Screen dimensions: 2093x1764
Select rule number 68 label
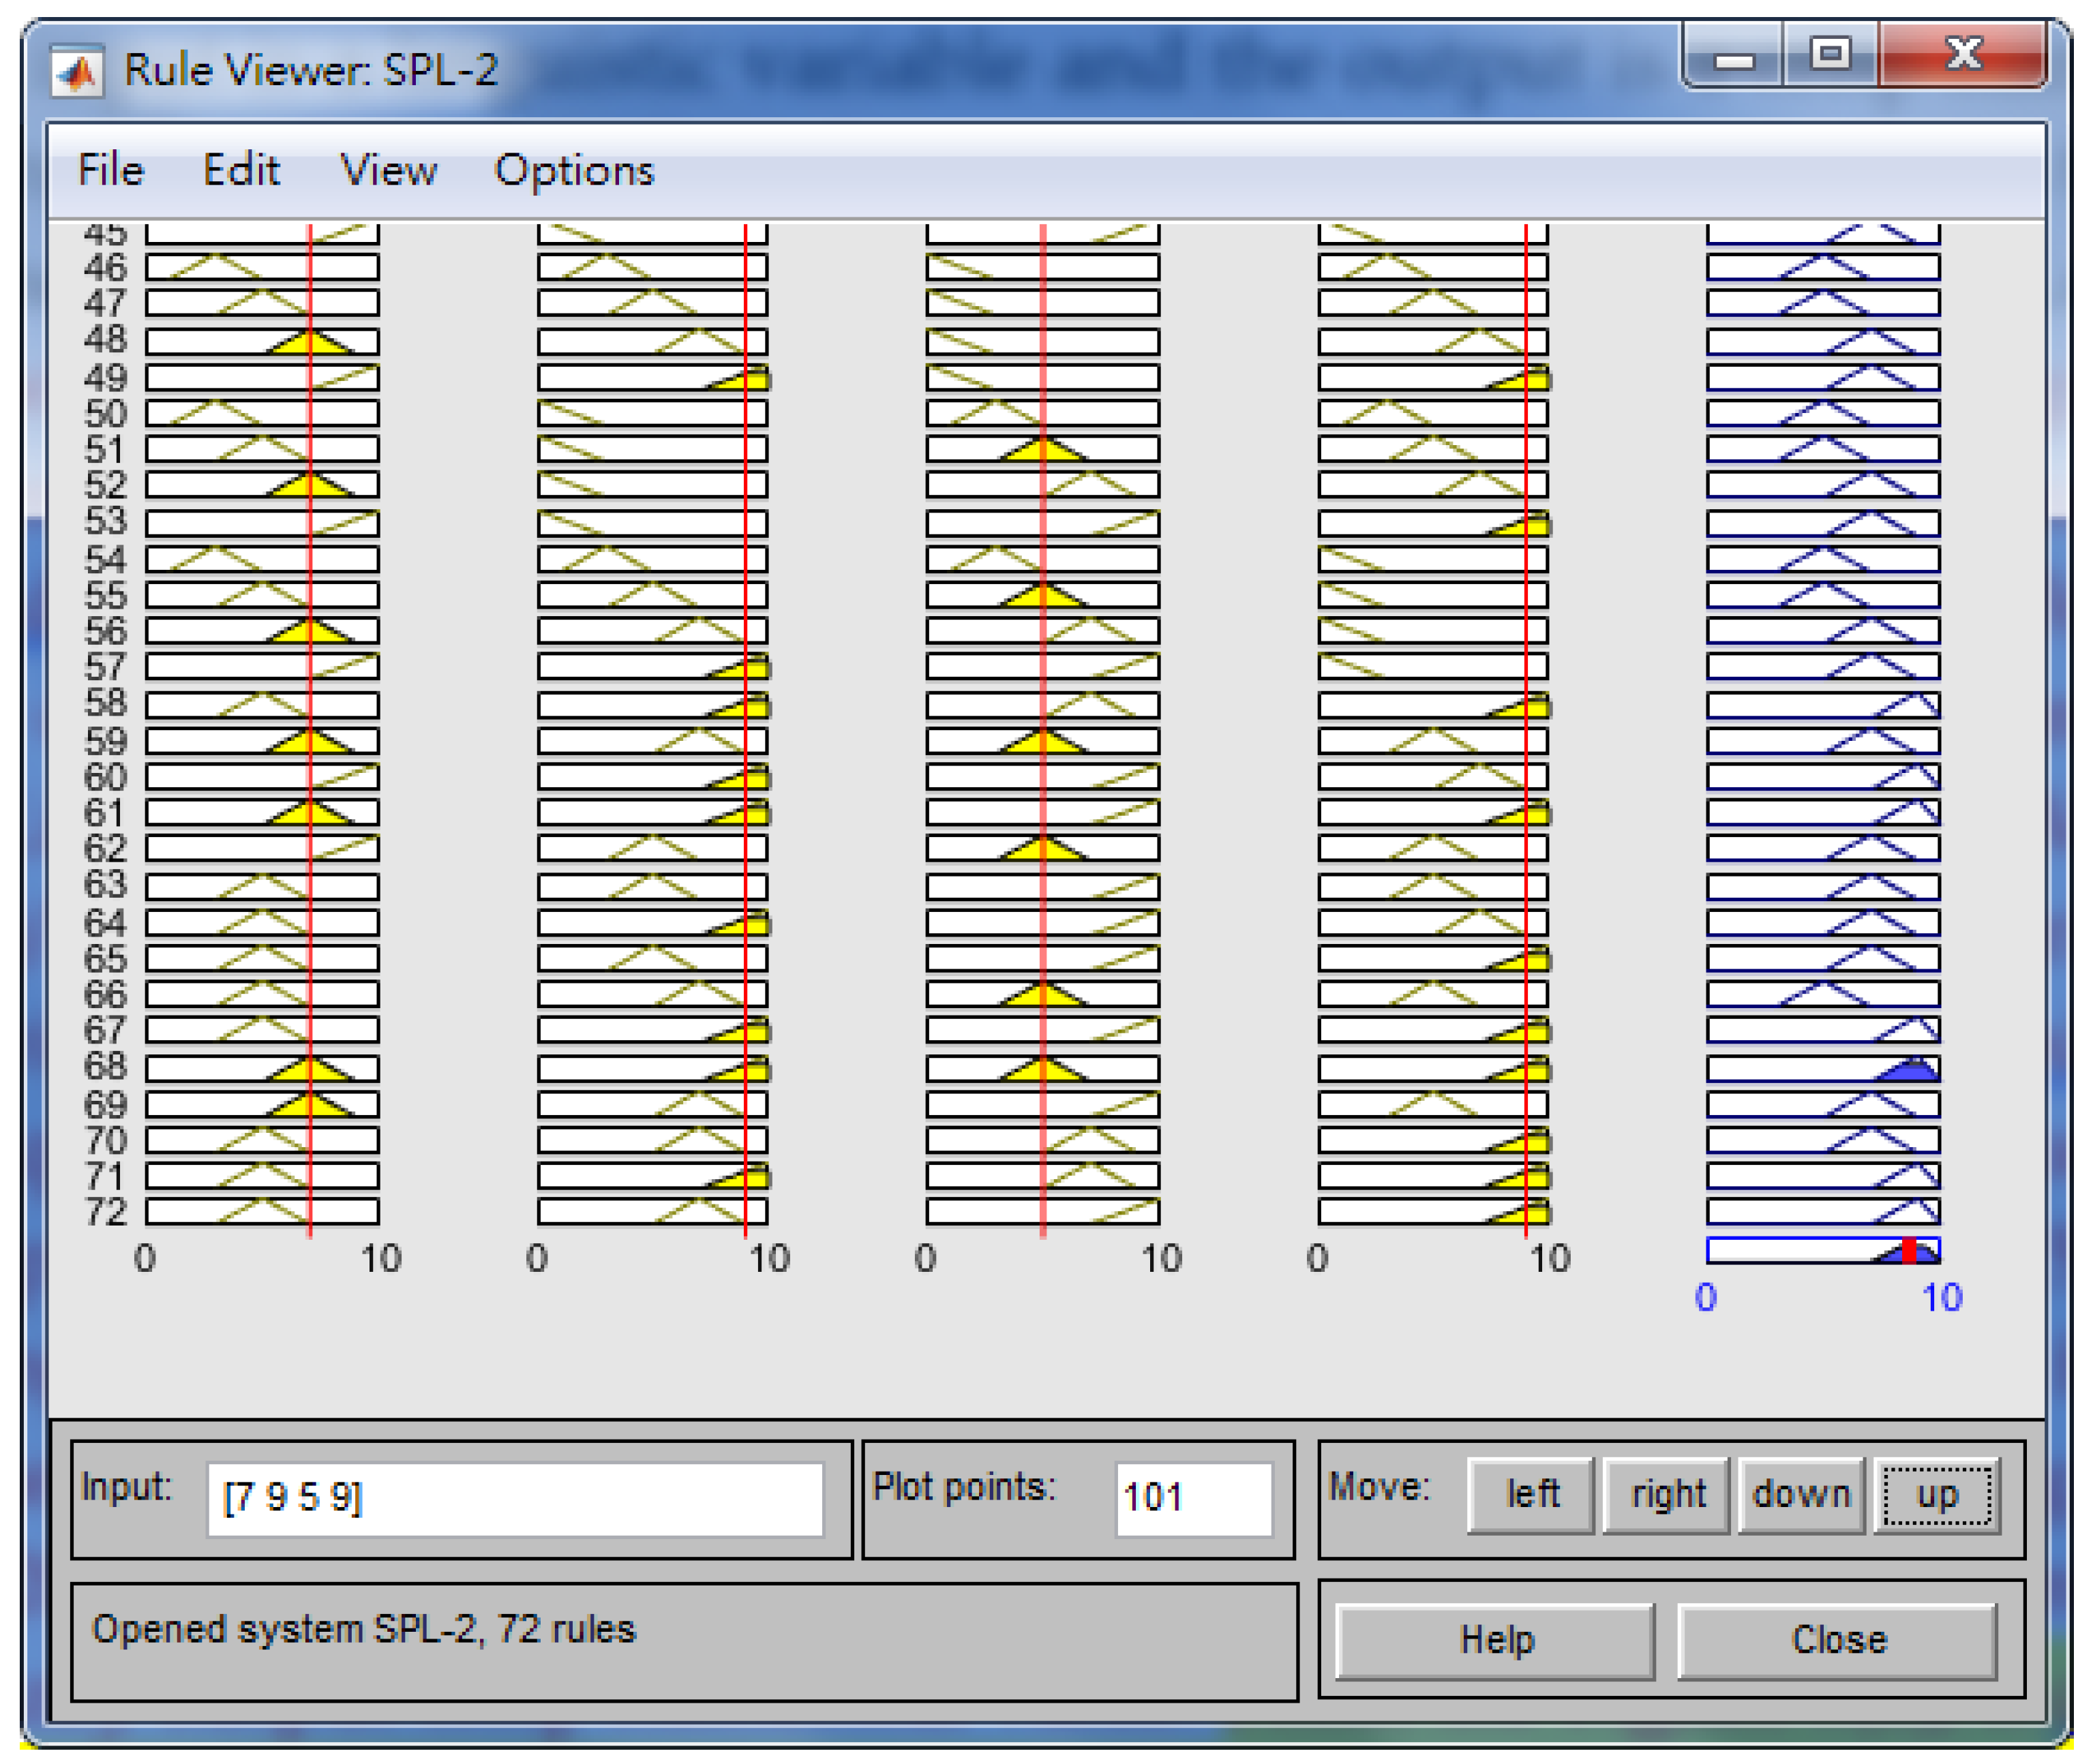click(105, 1067)
